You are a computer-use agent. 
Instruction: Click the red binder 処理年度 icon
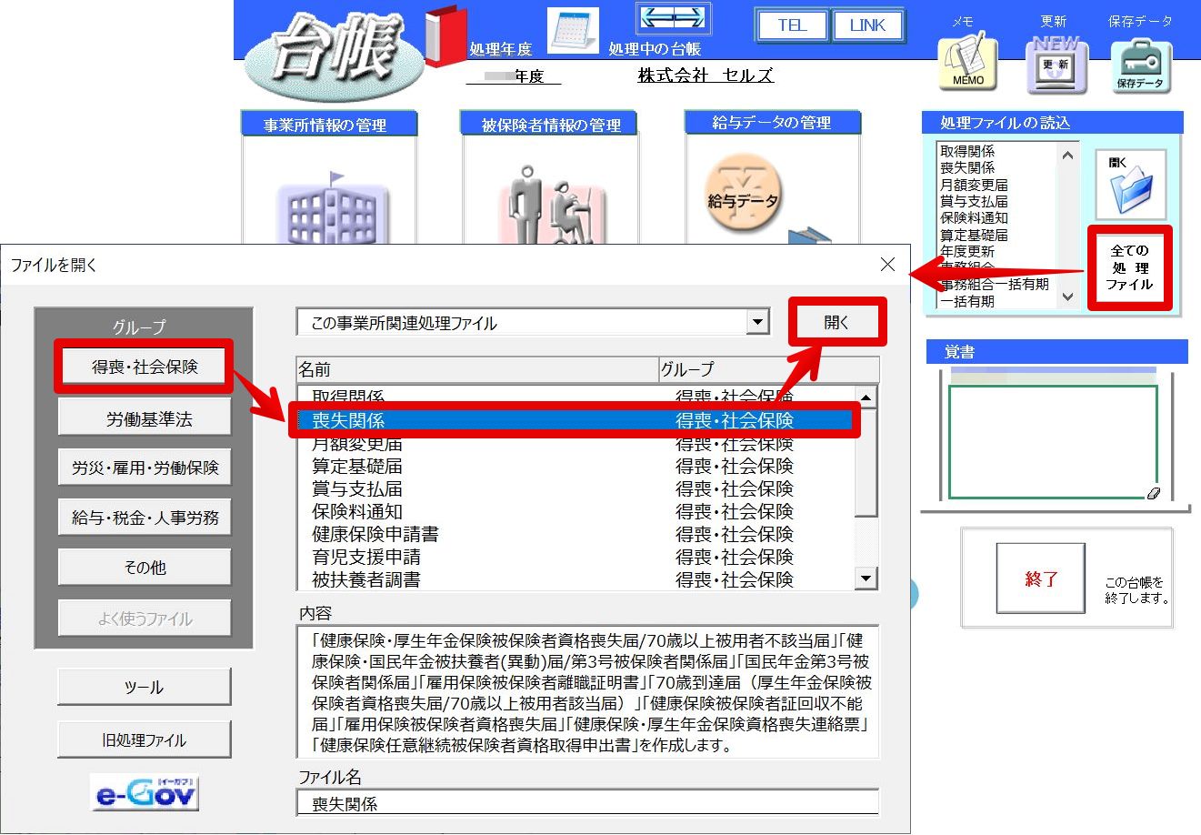tap(445, 36)
